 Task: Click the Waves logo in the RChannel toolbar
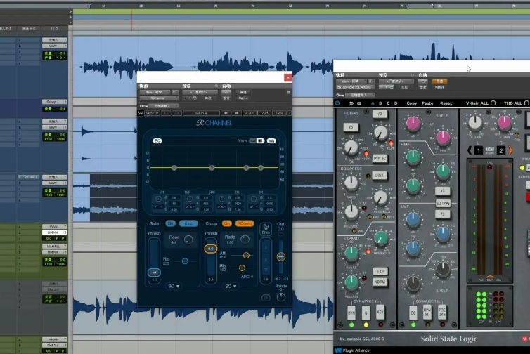pos(141,113)
